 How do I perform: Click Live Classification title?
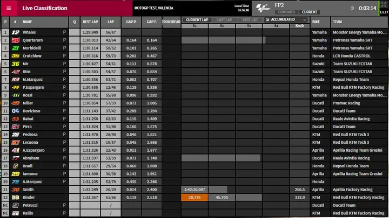45,8
